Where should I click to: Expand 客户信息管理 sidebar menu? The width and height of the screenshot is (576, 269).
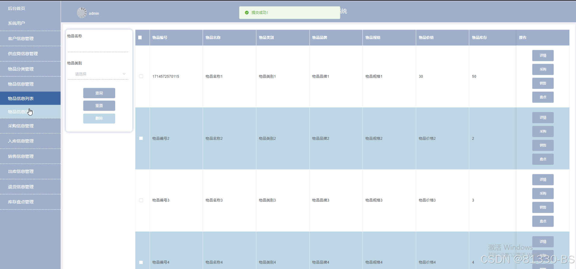coord(30,38)
